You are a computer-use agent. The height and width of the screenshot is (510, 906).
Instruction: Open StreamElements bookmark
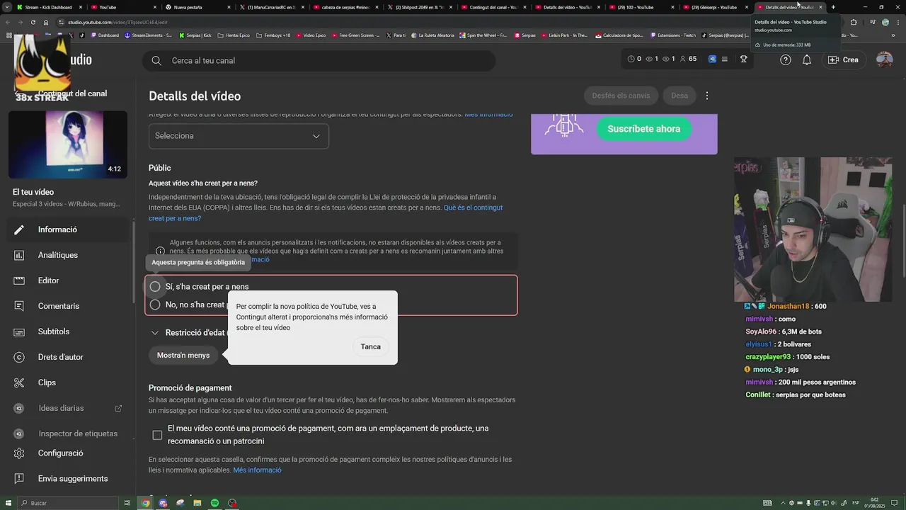click(x=149, y=35)
